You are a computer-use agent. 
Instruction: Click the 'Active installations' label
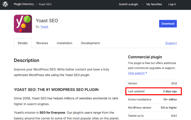(x=139, y=99)
